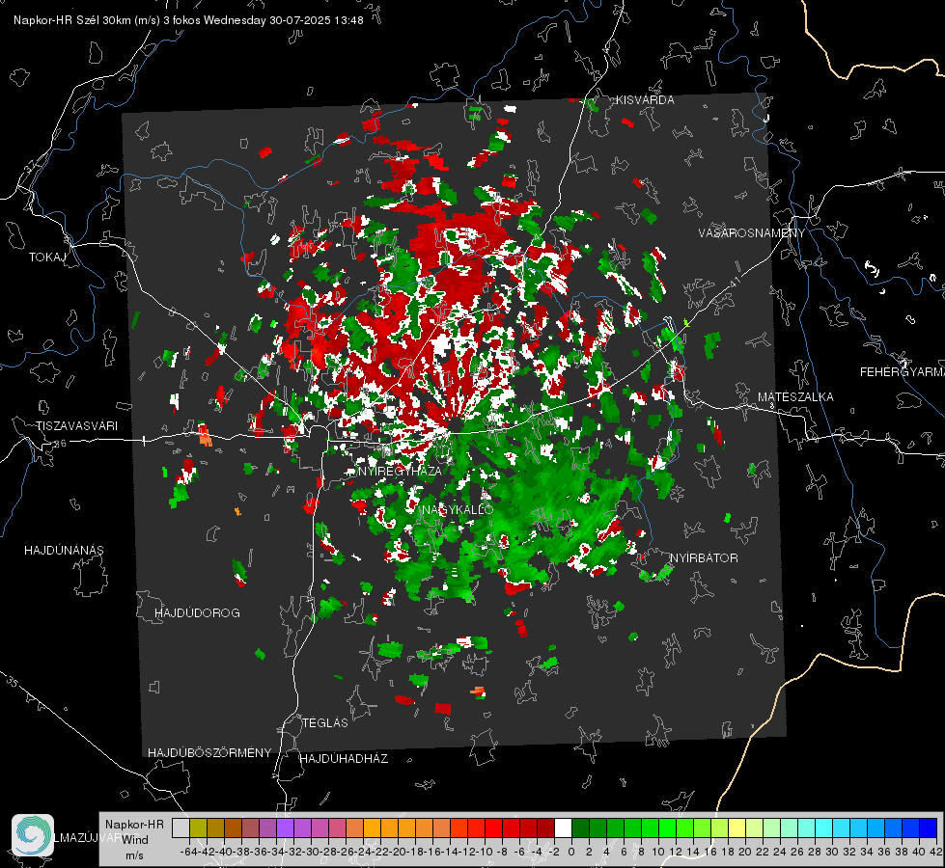Screen dimensions: 945x868
Task: Pick the pale yellow swatch in wind legend
Action: (x=737, y=827)
